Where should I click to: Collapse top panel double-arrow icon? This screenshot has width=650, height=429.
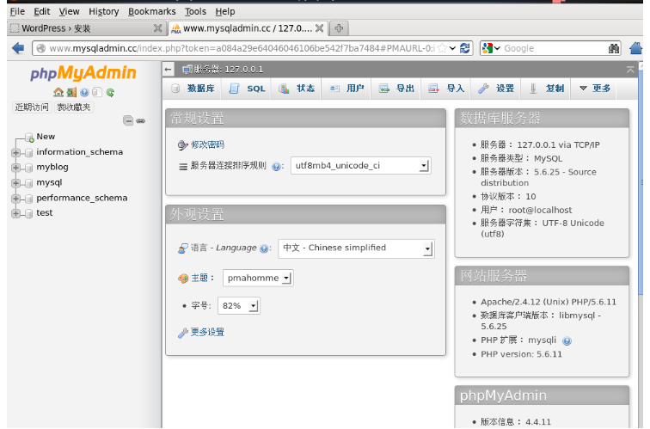(x=630, y=70)
